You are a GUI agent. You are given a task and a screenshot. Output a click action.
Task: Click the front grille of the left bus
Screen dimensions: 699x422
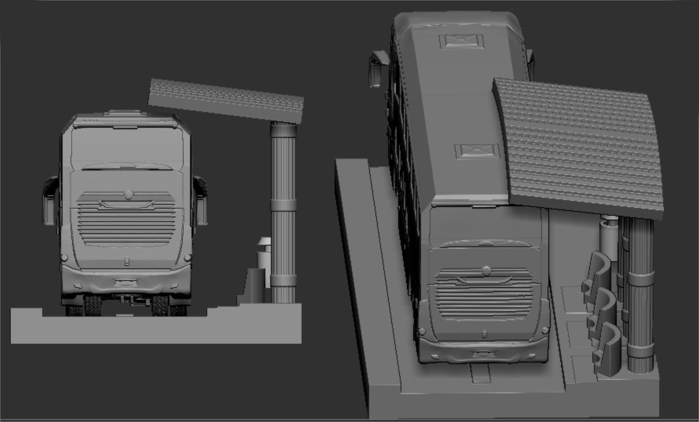point(126,219)
